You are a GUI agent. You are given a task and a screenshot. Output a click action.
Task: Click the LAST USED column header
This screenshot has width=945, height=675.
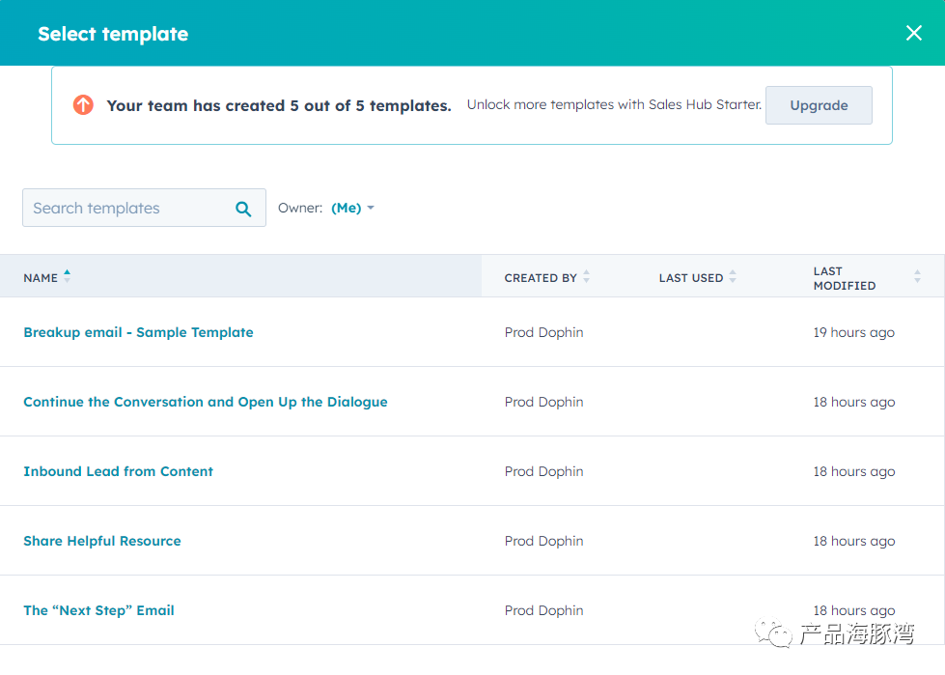click(x=691, y=278)
